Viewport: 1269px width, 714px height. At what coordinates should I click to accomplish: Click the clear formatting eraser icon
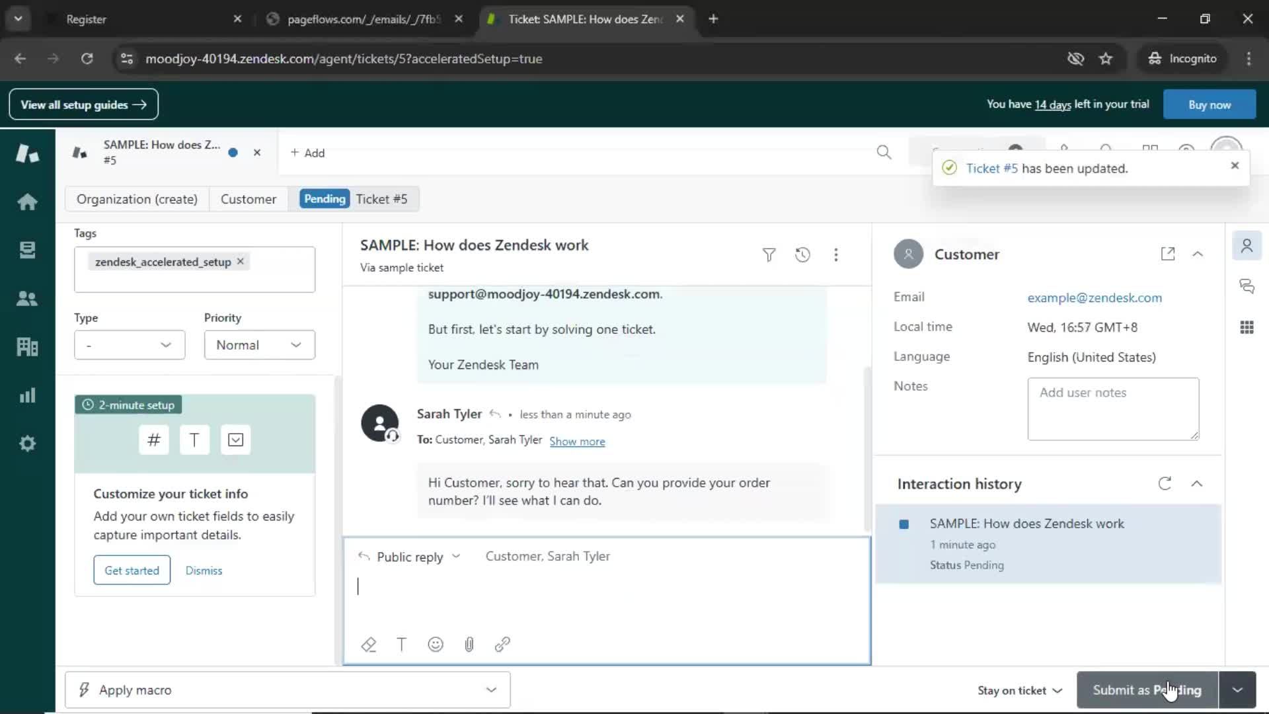[x=369, y=644]
